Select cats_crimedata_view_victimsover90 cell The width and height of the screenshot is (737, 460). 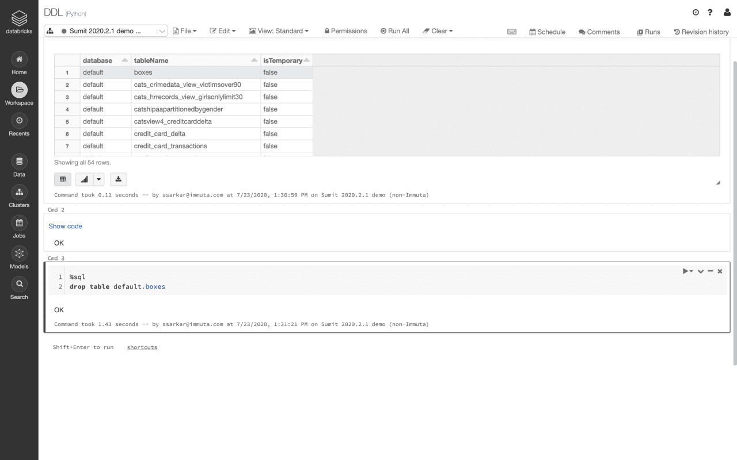196,85
